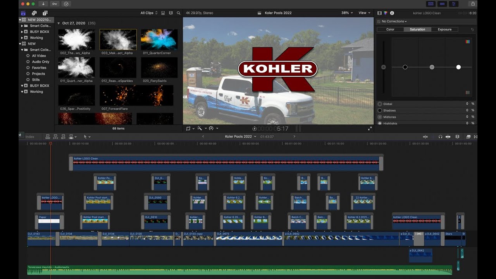496x279 pixels.
Task: Open the Info inspector icon
Action: (x=392, y=13)
